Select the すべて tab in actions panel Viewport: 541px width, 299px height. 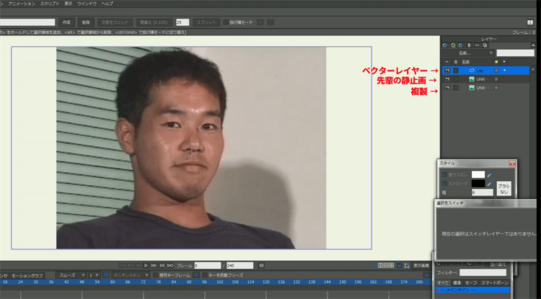click(x=443, y=283)
